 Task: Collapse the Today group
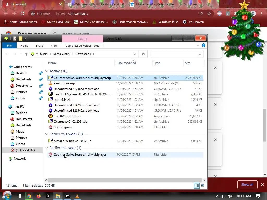pyautogui.click(x=47, y=71)
